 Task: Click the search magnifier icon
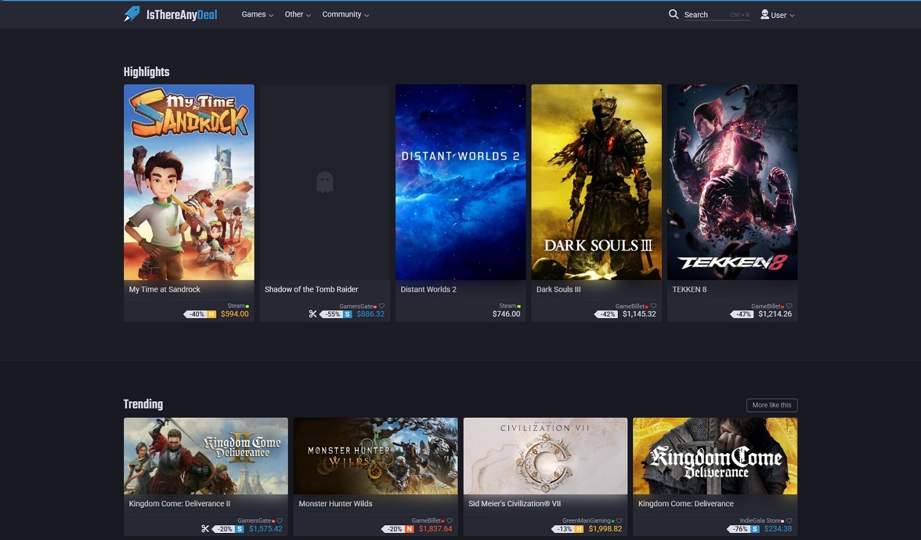[673, 14]
